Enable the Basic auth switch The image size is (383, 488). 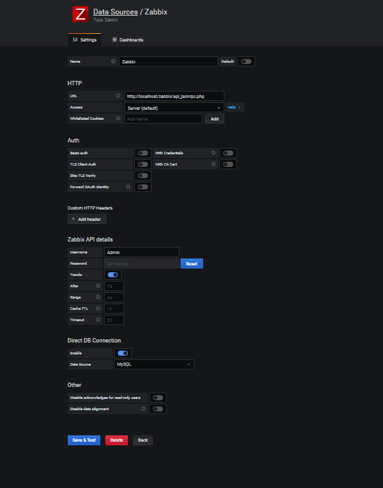tap(143, 153)
